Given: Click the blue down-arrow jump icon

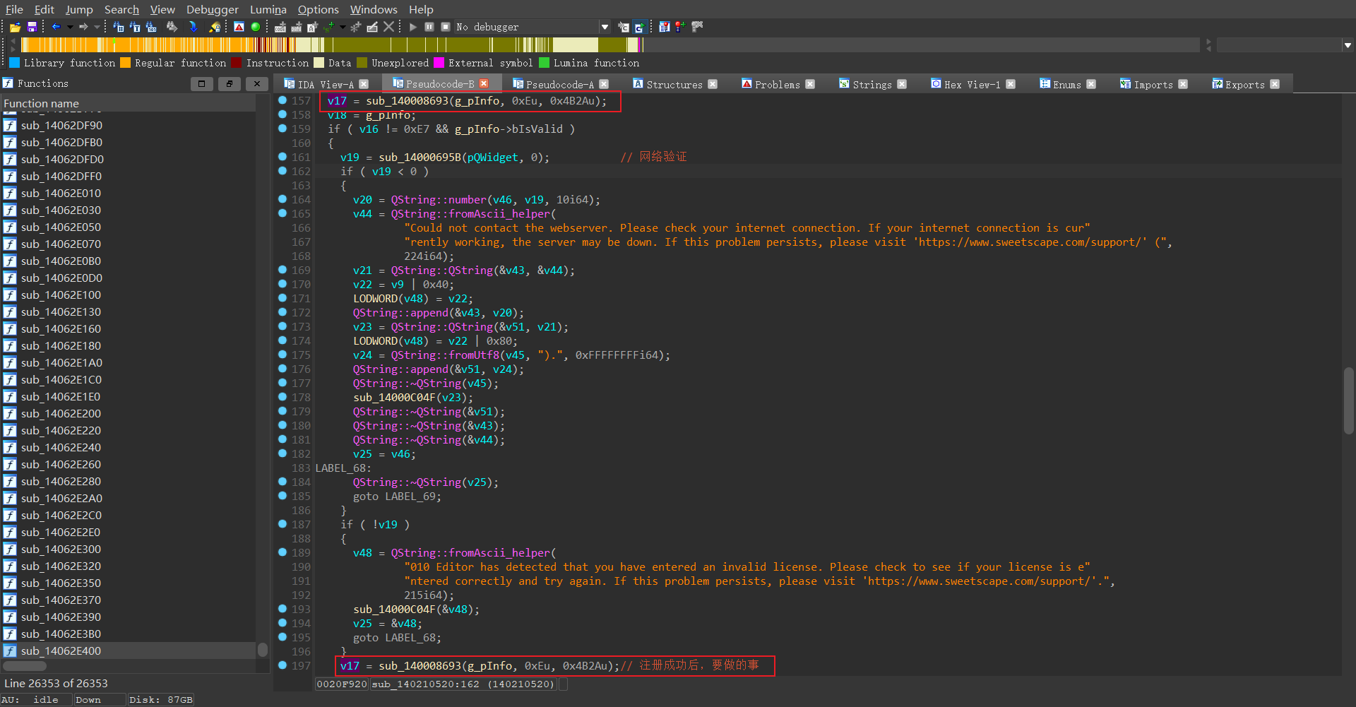Looking at the screenshot, I should 193,27.
